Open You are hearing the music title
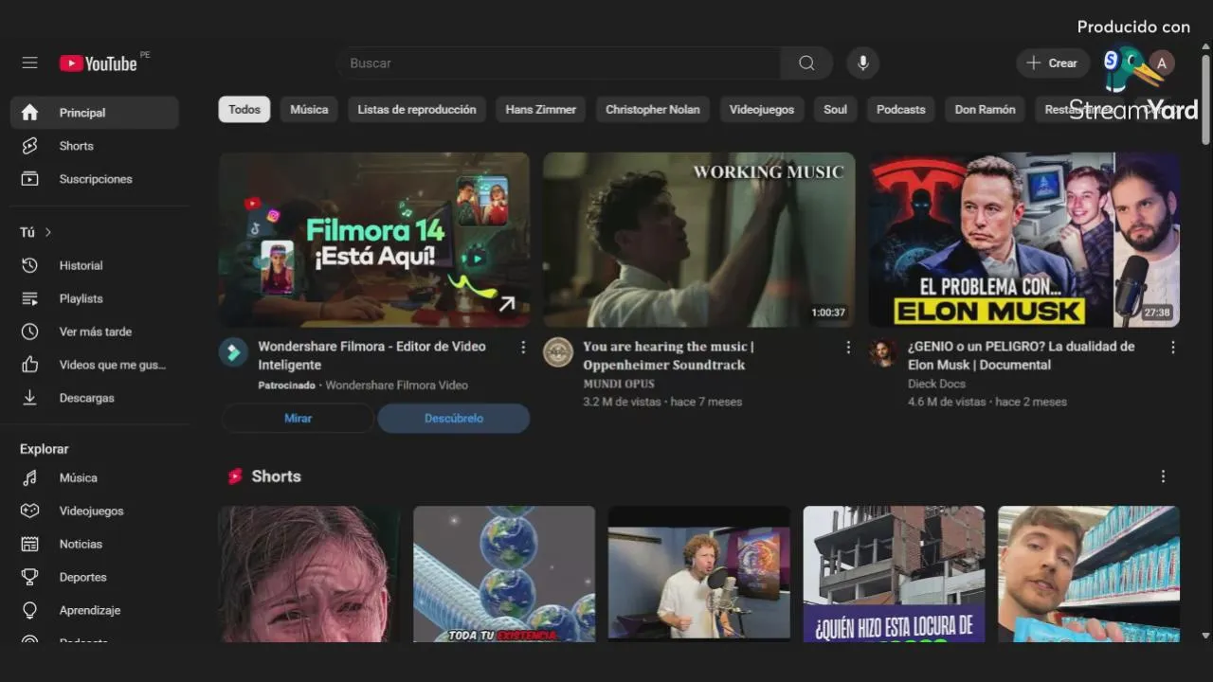This screenshot has height=682, width=1213. [x=668, y=355]
